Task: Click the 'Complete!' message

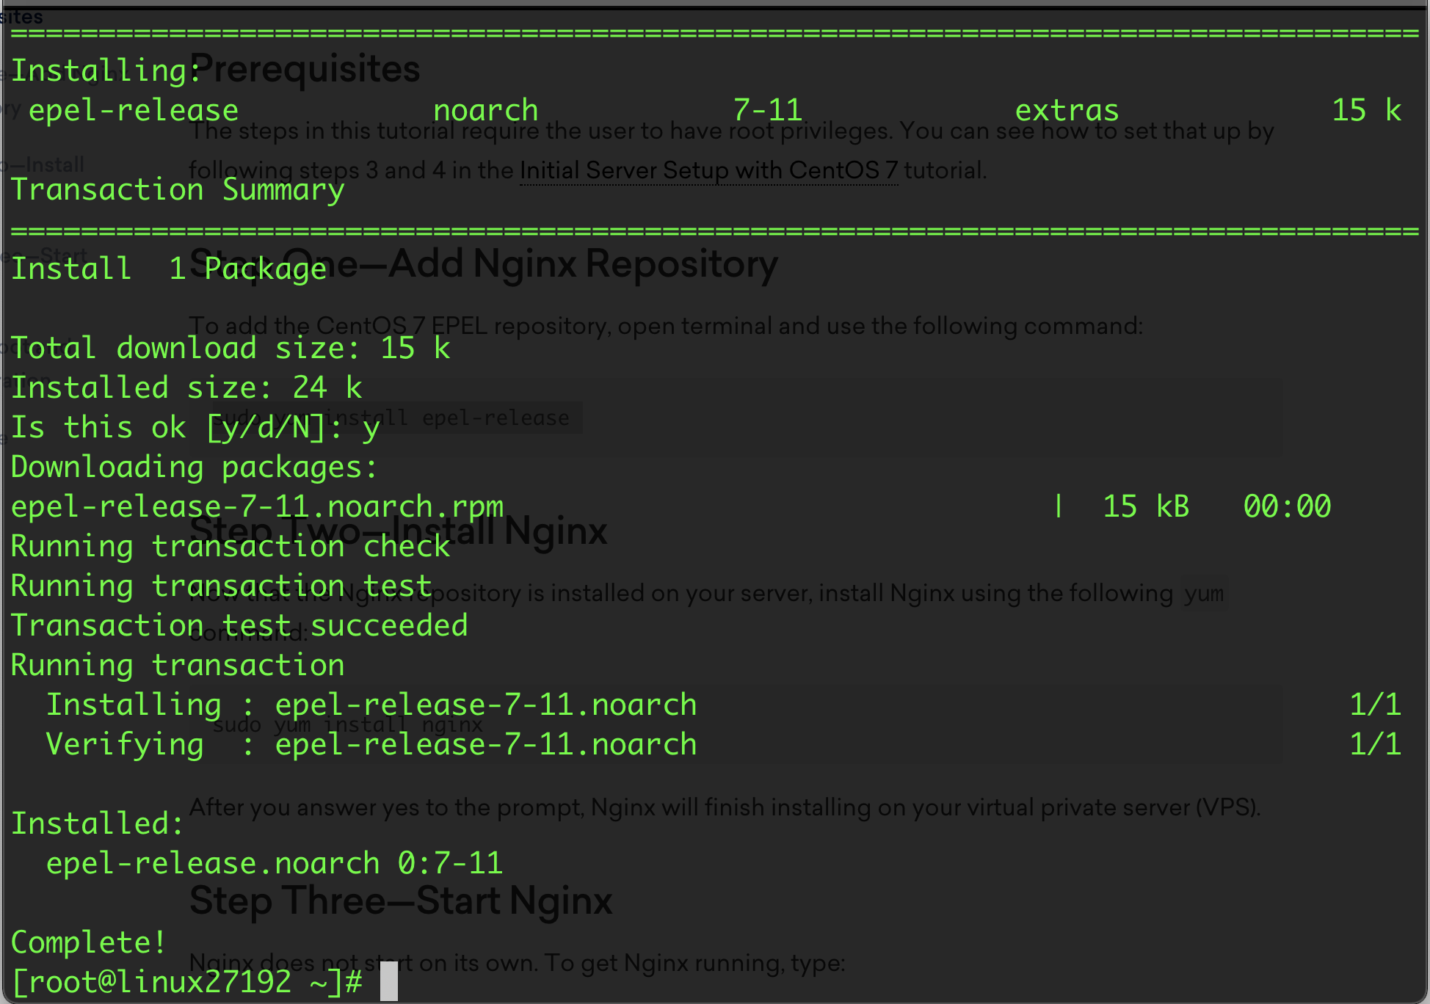Action: click(x=89, y=942)
